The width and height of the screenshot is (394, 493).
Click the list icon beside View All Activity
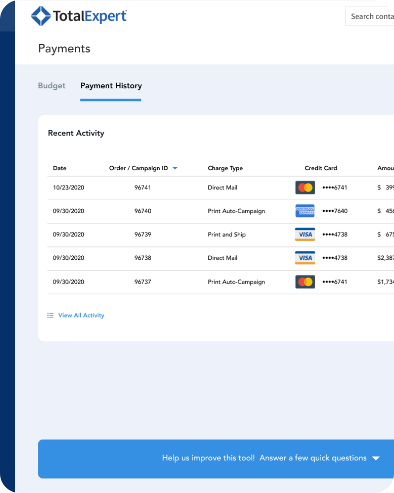coord(50,316)
